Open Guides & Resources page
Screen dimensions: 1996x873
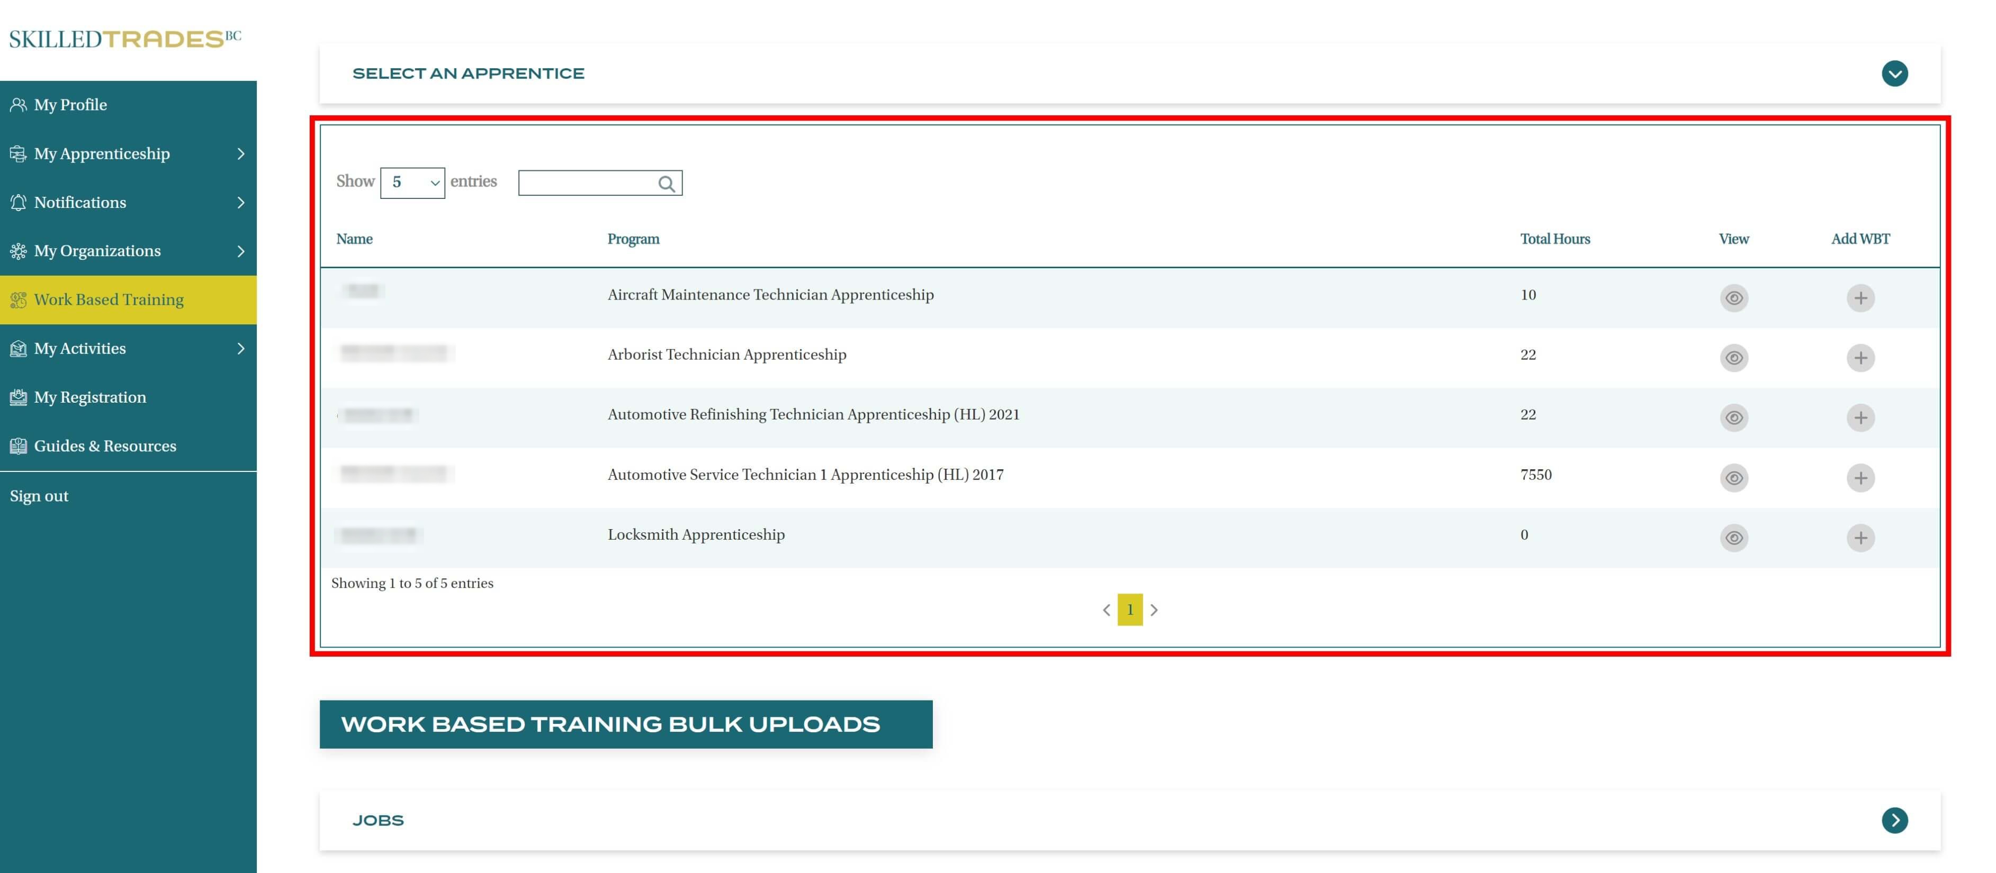(x=105, y=446)
